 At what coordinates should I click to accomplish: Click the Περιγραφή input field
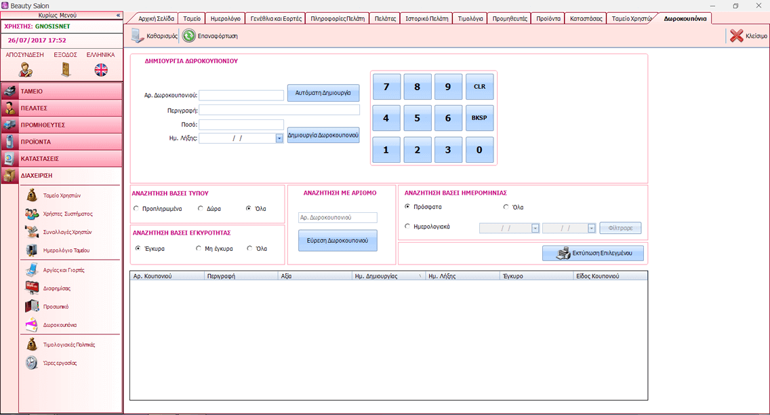click(279, 110)
